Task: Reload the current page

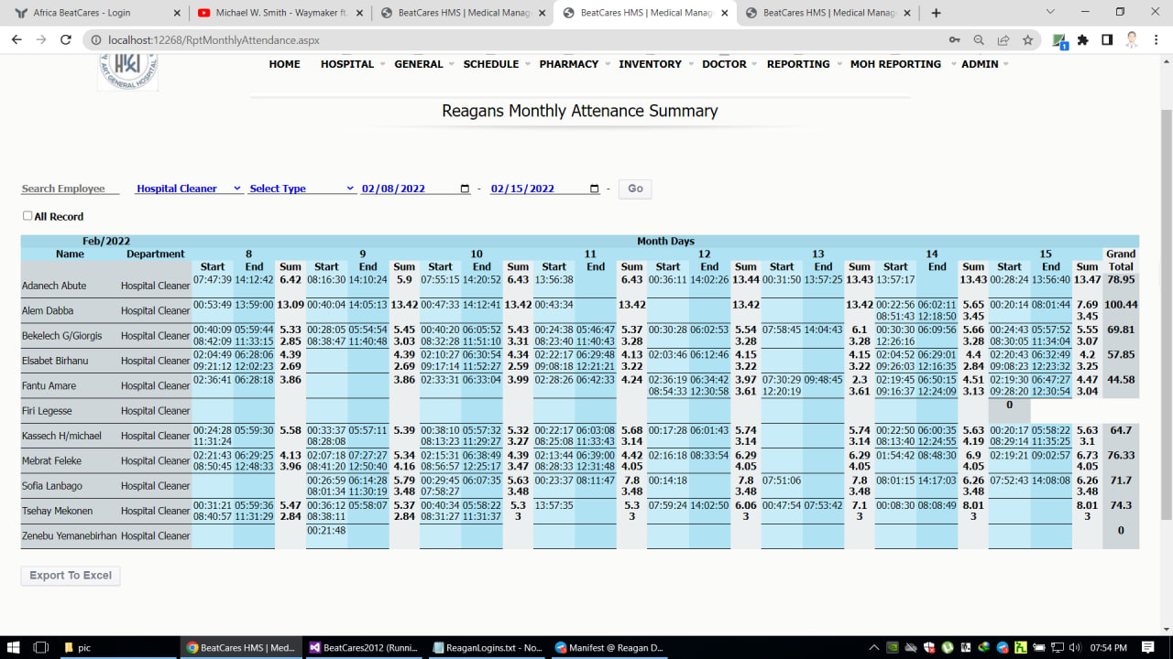Action: pos(65,40)
